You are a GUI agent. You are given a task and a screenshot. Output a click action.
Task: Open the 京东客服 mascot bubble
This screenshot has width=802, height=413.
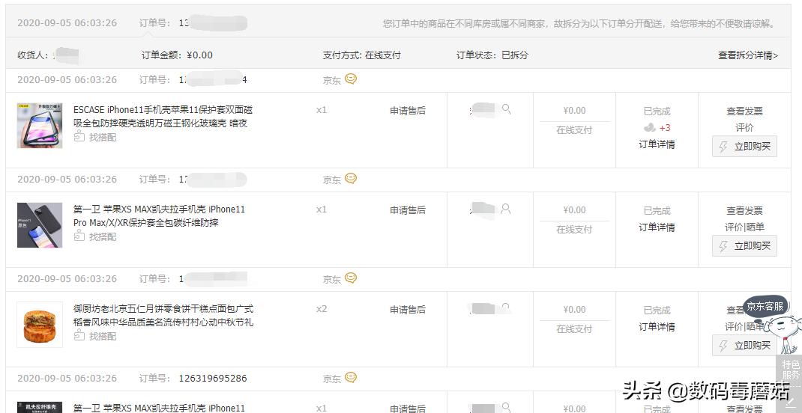click(765, 306)
